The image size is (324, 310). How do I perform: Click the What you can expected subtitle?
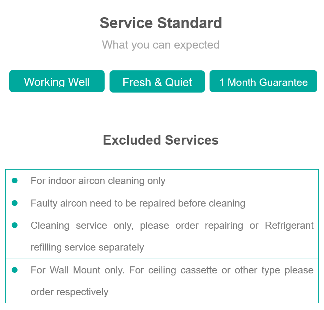(x=161, y=45)
